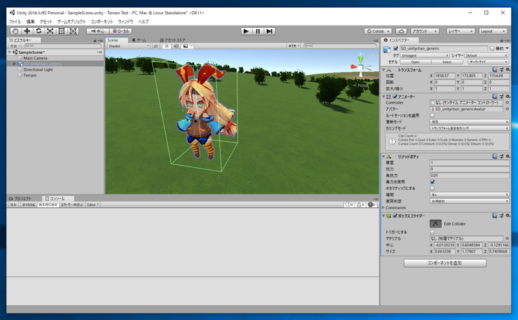Open Box Collider preset icon

click(501, 216)
